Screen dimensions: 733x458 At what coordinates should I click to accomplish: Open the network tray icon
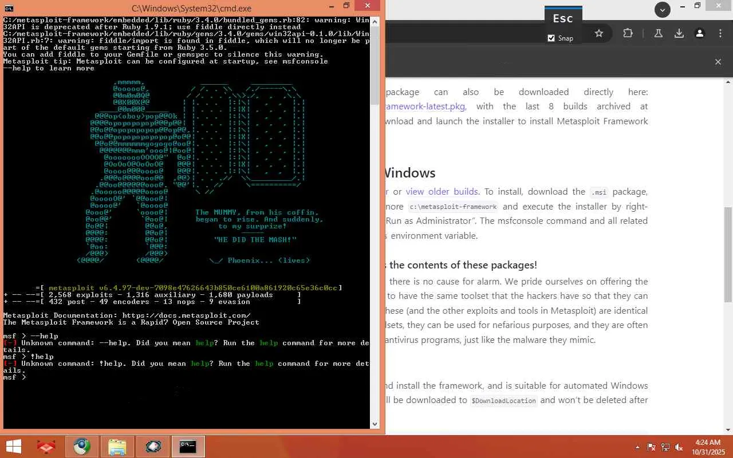(665, 447)
